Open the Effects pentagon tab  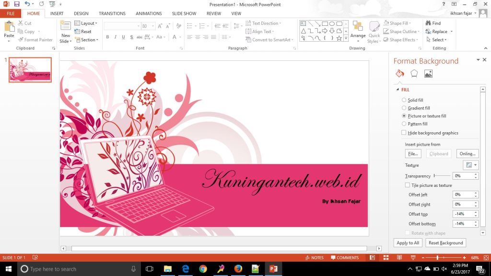pyautogui.click(x=414, y=73)
